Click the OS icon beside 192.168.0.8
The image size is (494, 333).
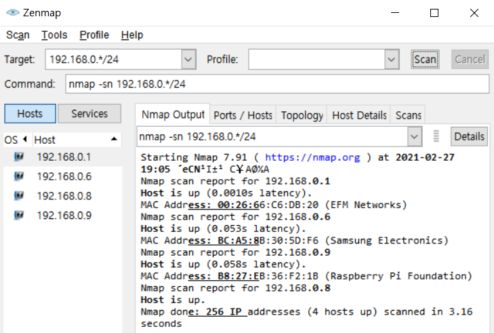[x=19, y=195]
